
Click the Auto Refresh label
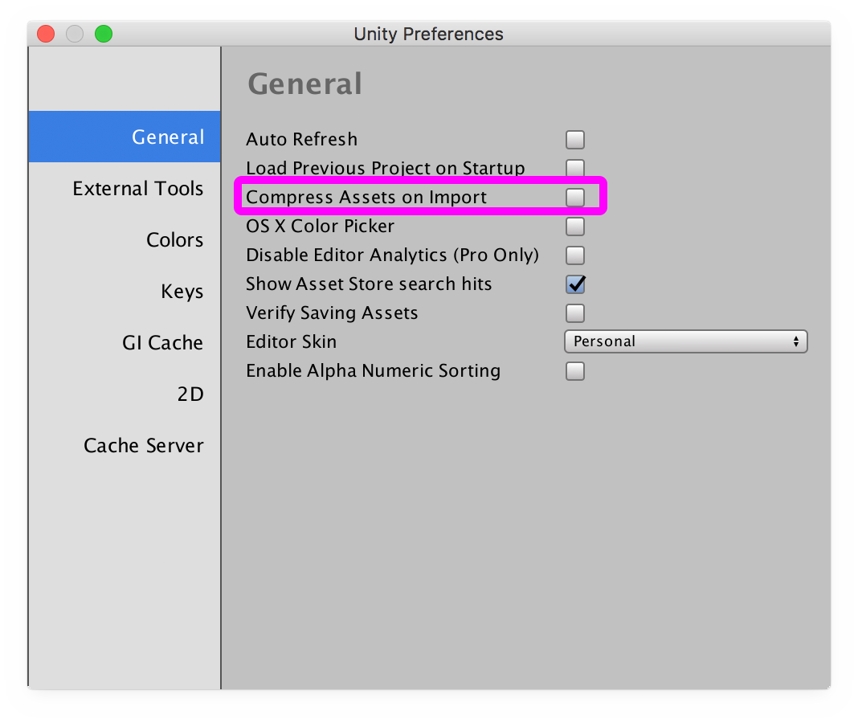pos(301,139)
